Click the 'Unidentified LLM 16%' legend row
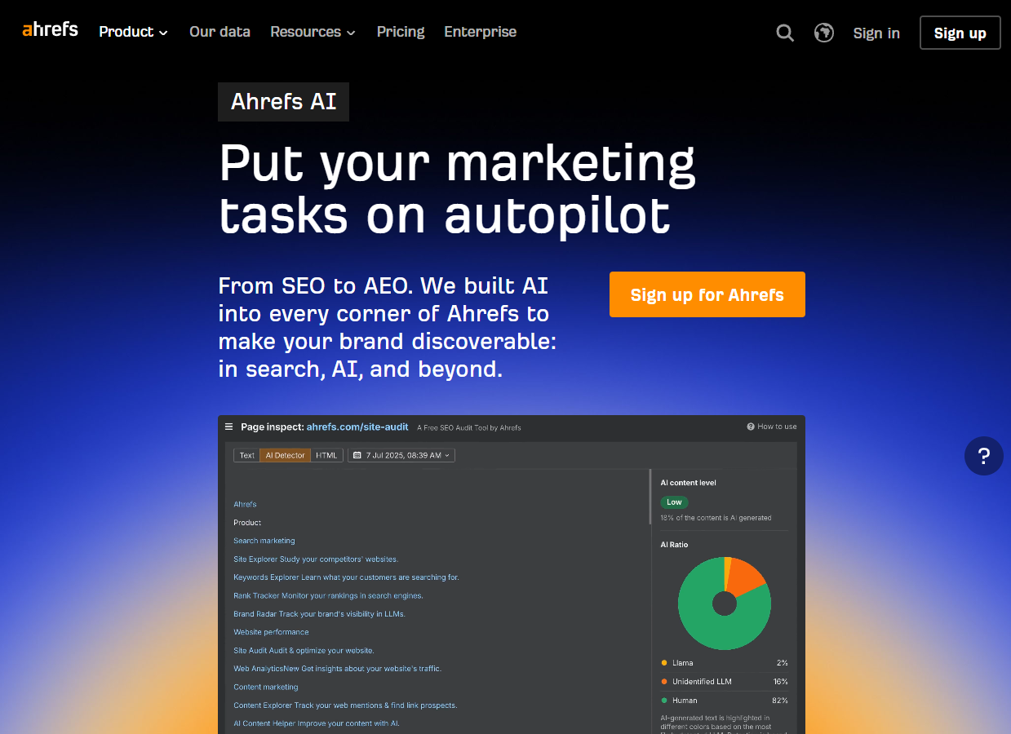This screenshot has width=1011, height=734. click(x=725, y=682)
